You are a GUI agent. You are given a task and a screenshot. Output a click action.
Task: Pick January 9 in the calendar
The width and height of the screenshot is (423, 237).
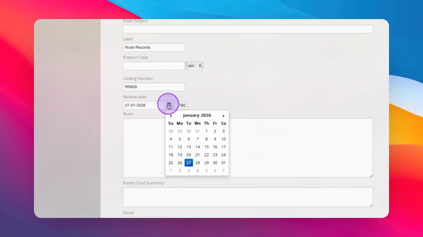click(x=215, y=139)
